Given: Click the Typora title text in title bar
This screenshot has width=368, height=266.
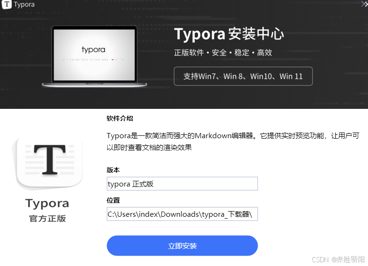Looking at the screenshot, I should pyautogui.click(x=24, y=4).
